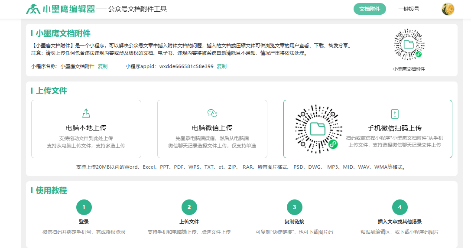Click the 小墨鹰 eagle logo icon
Viewport: 471px width, 248px height.
(x=33, y=9)
